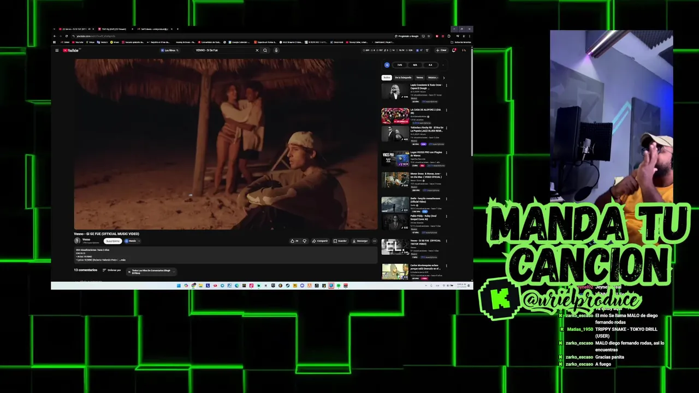Open the 'Tokischa x Rochy RD' video thumbnail
This screenshot has height=393, width=699.
coord(395,134)
